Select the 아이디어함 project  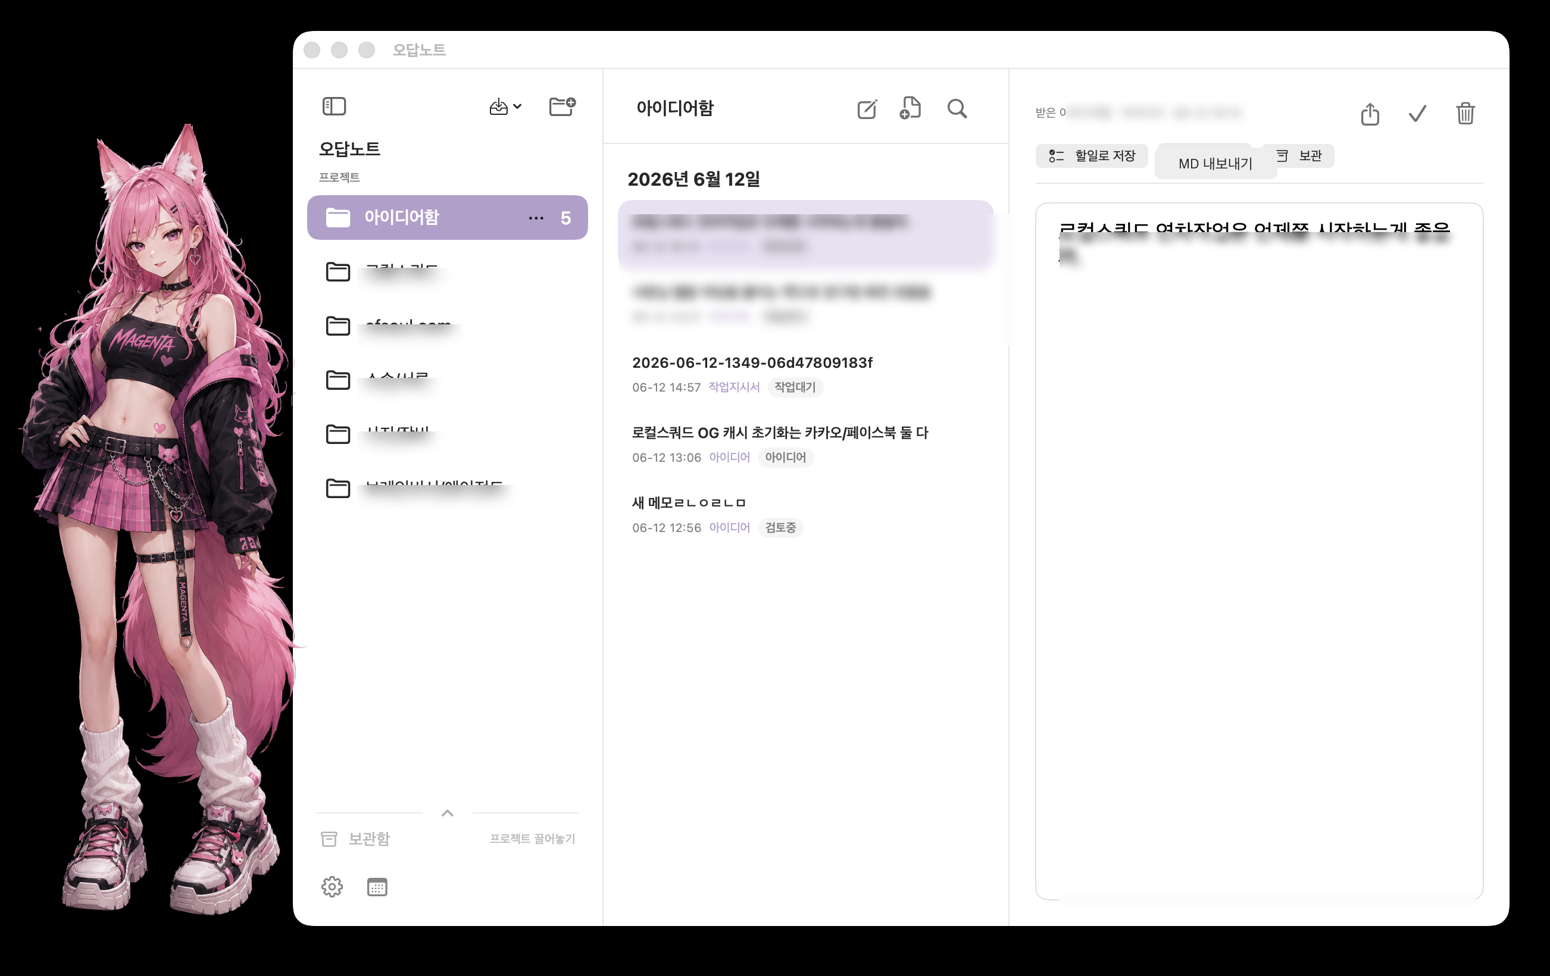point(446,217)
